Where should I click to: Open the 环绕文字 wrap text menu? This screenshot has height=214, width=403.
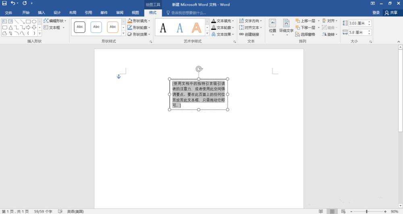pos(286,27)
